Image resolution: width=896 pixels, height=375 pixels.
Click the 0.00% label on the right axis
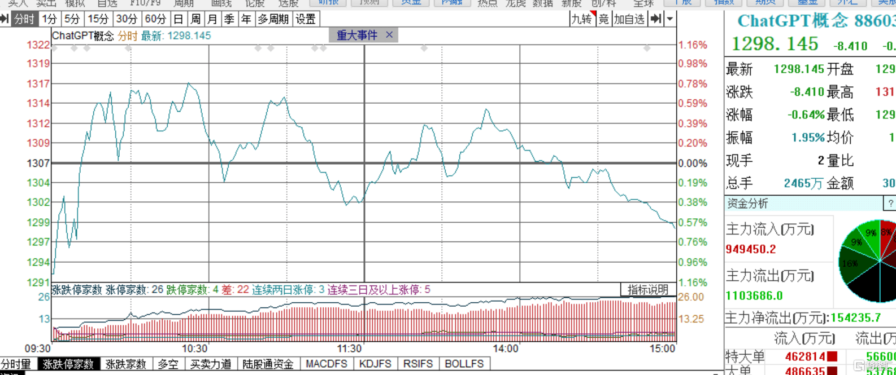pyautogui.click(x=693, y=163)
